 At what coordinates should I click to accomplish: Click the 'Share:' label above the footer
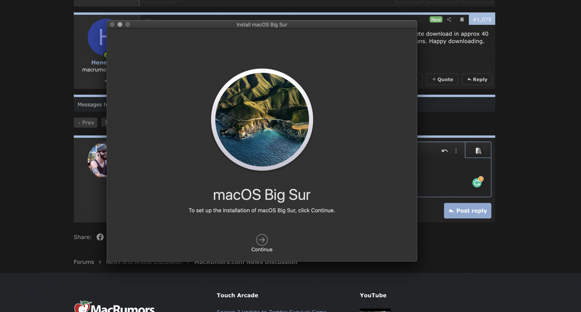click(83, 237)
